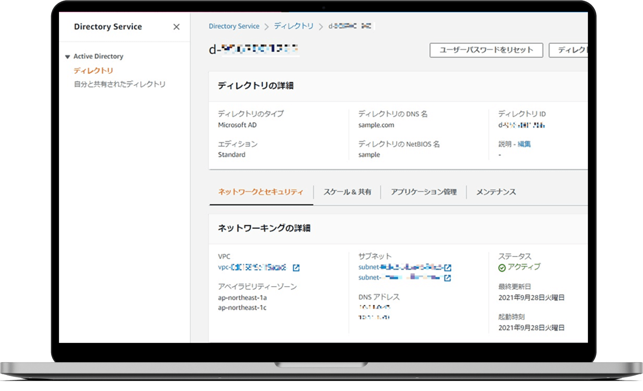
Task: Click the アクティブ status text
Action: 524,267
